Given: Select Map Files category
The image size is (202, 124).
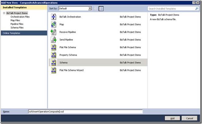Looking at the screenshot, I should [x=15, y=20].
